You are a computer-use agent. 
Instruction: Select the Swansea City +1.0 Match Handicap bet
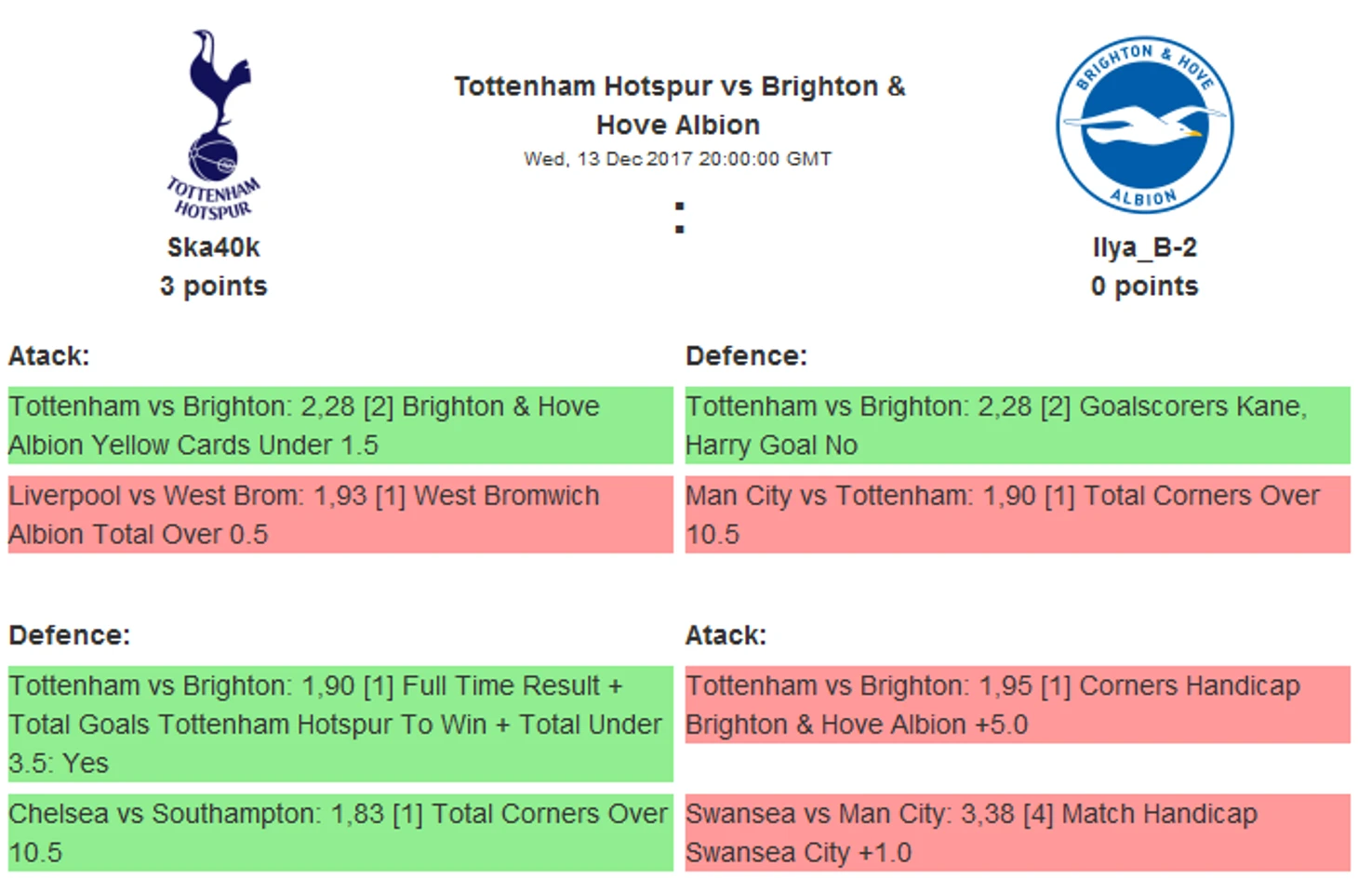[1018, 832]
